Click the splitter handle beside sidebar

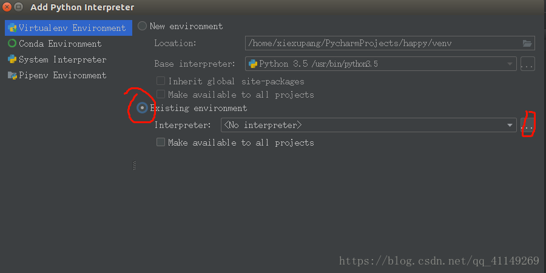[134, 166]
